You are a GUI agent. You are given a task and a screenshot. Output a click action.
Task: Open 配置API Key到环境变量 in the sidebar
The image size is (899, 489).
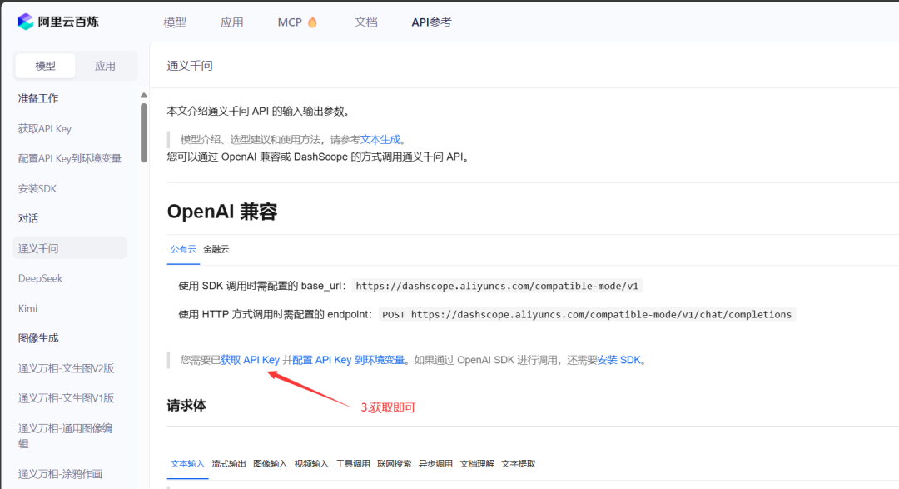pyautogui.click(x=69, y=158)
